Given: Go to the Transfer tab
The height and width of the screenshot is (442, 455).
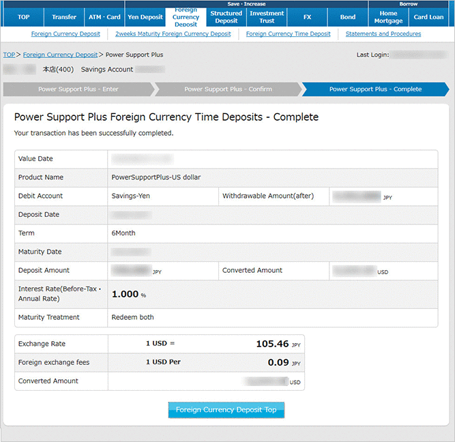Looking at the screenshot, I should 64,17.
